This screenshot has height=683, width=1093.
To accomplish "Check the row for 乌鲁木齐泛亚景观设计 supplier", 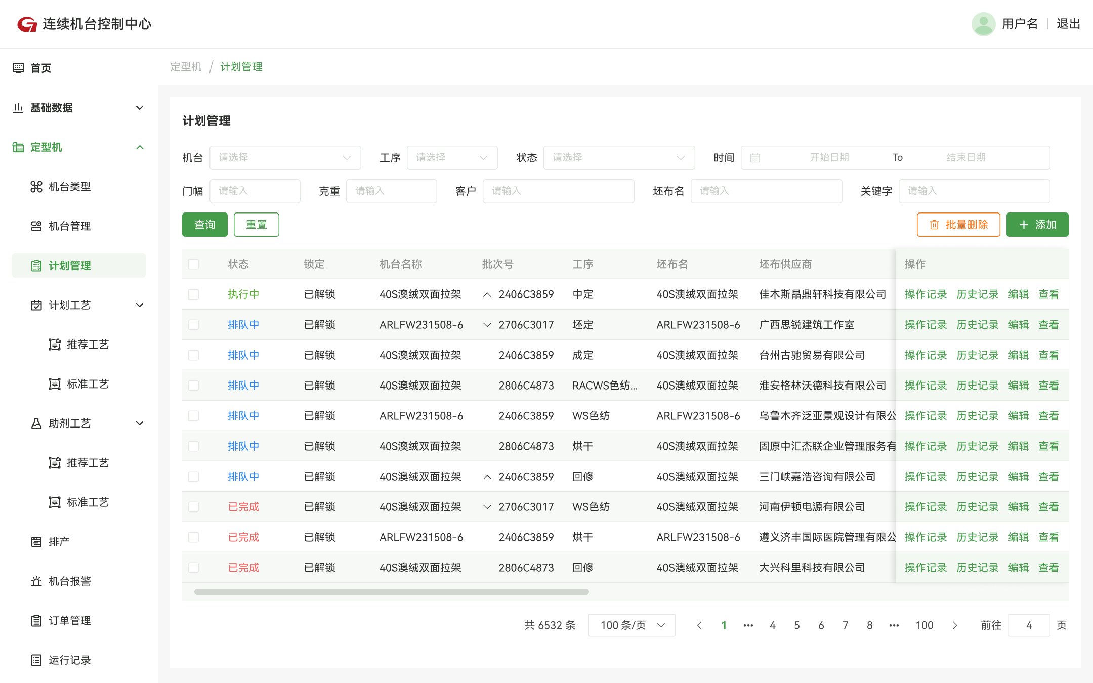I will [194, 416].
